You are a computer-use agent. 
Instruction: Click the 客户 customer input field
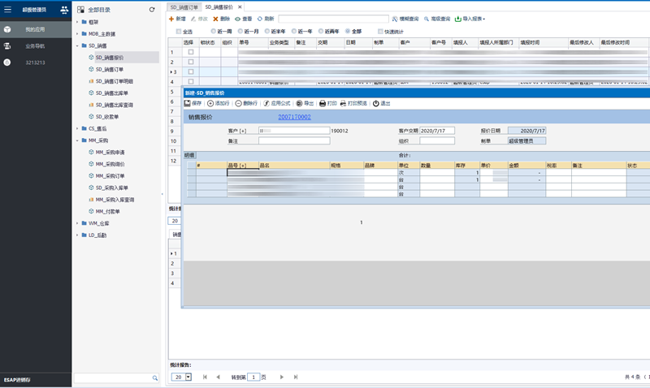coord(294,131)
